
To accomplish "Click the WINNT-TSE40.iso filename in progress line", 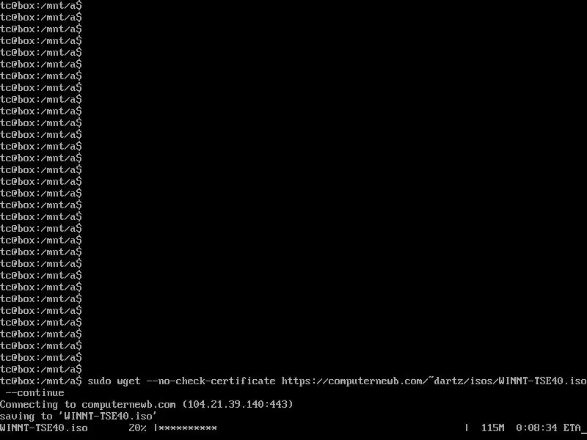I will (44, 428).
